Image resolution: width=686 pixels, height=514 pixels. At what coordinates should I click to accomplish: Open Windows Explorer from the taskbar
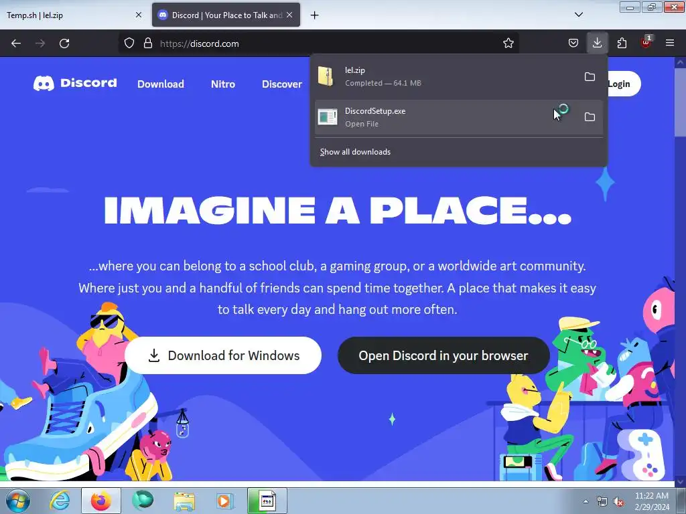tap(184, 501)
